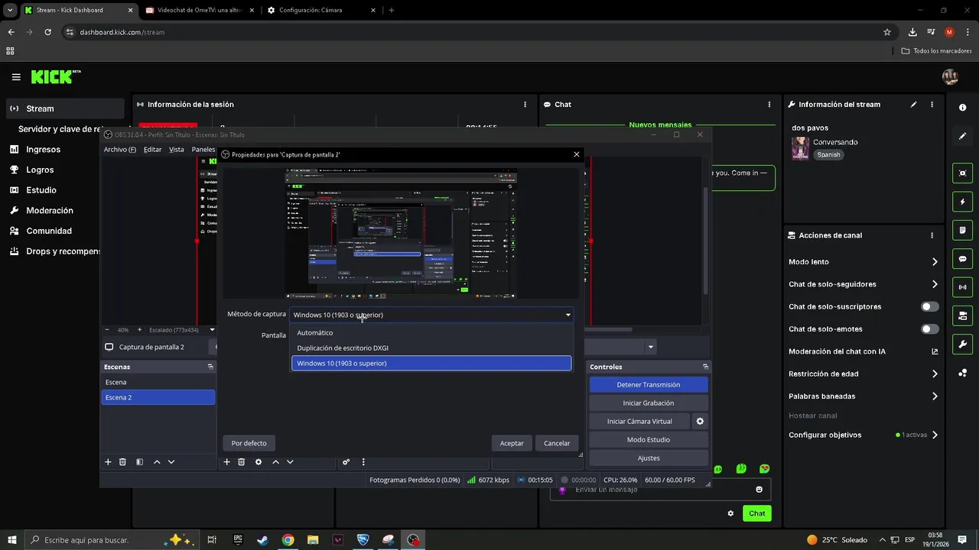Click Modo Estudio in OBS

(x=649, y=440)
